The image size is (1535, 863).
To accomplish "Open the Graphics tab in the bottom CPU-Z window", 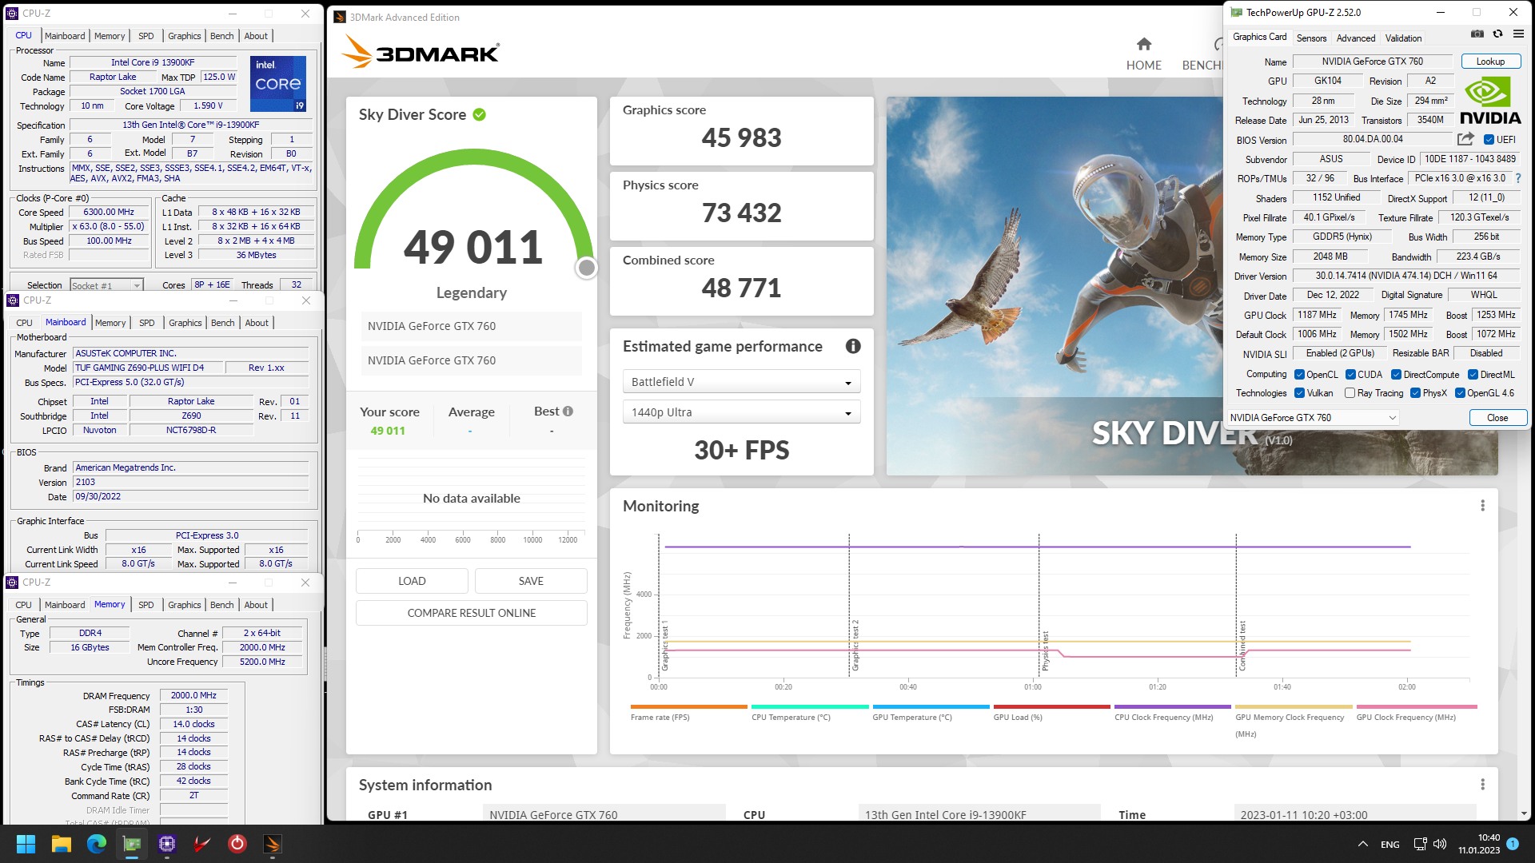I will coord(185,605).
